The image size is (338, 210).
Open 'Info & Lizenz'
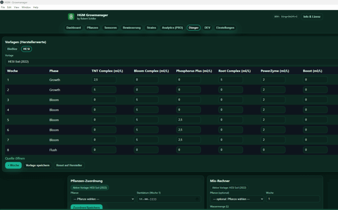312,16
